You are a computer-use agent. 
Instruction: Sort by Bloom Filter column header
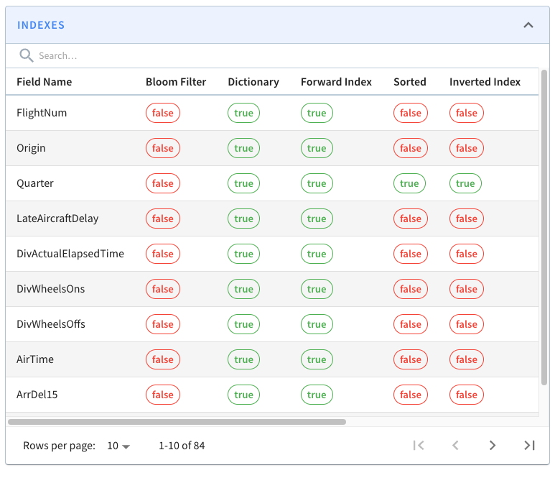[x=176, y=82]
